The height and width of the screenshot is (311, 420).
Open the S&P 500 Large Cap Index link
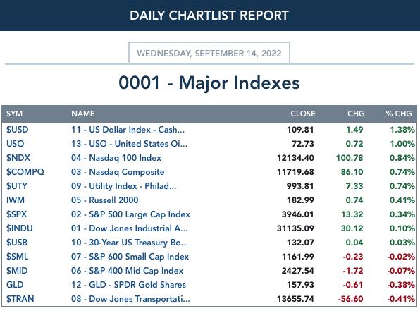tap(130, 214)
